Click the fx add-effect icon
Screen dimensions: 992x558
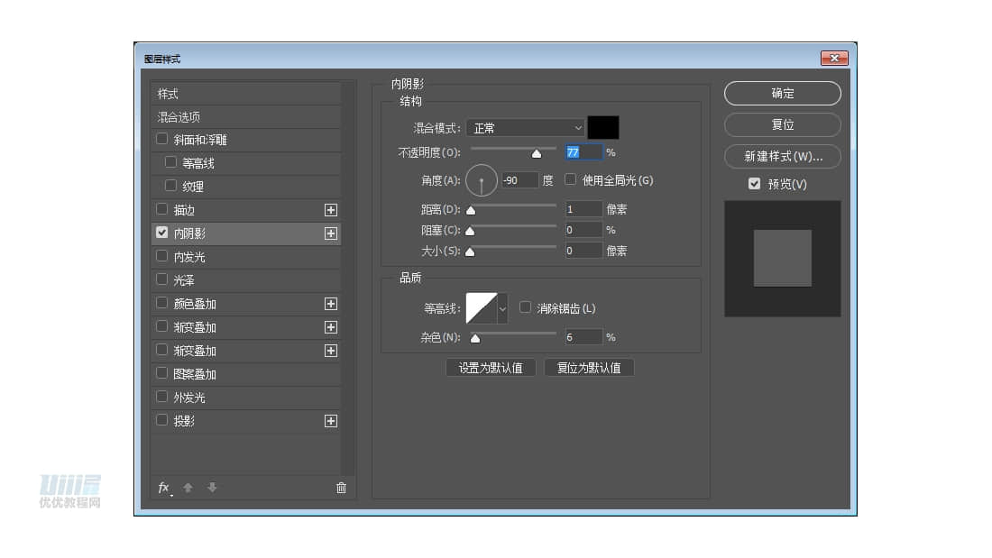click(164, 487)
